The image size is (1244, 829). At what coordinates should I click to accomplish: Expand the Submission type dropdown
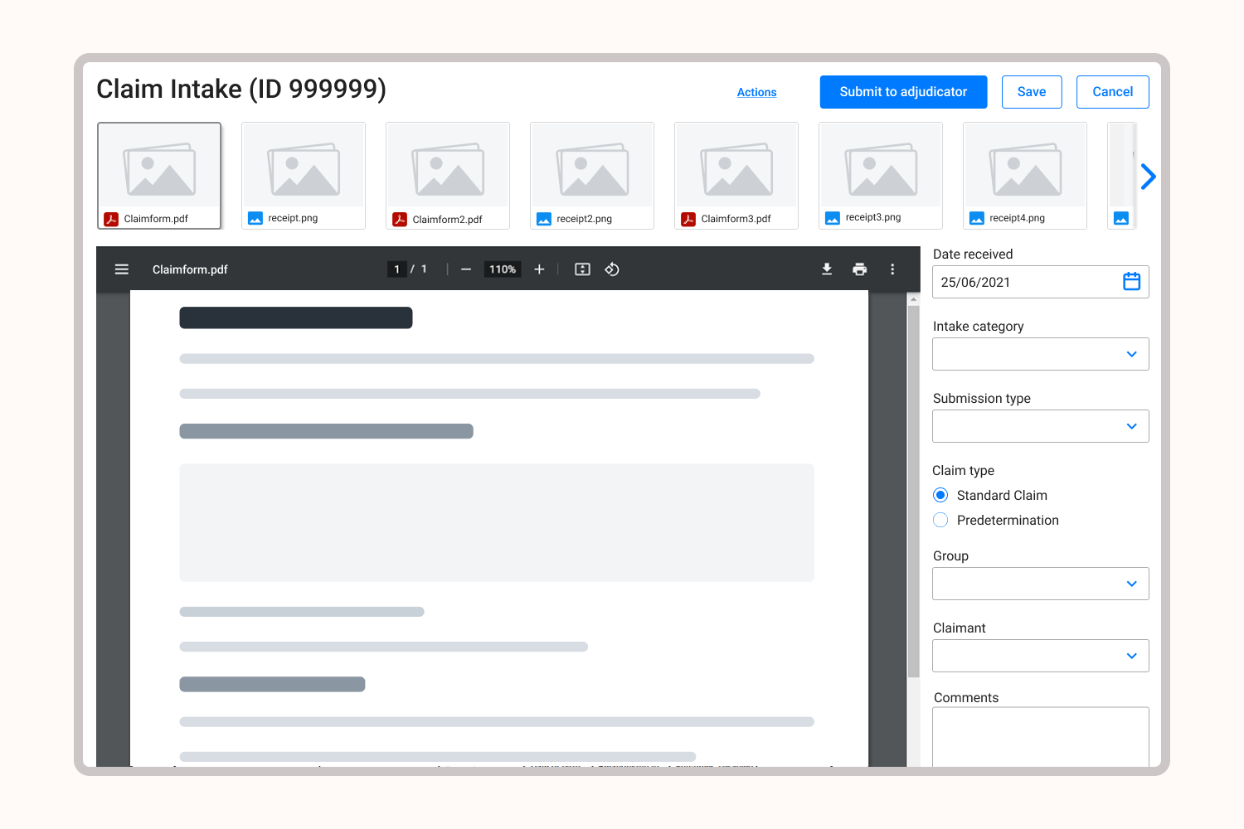pos(1041,426)
